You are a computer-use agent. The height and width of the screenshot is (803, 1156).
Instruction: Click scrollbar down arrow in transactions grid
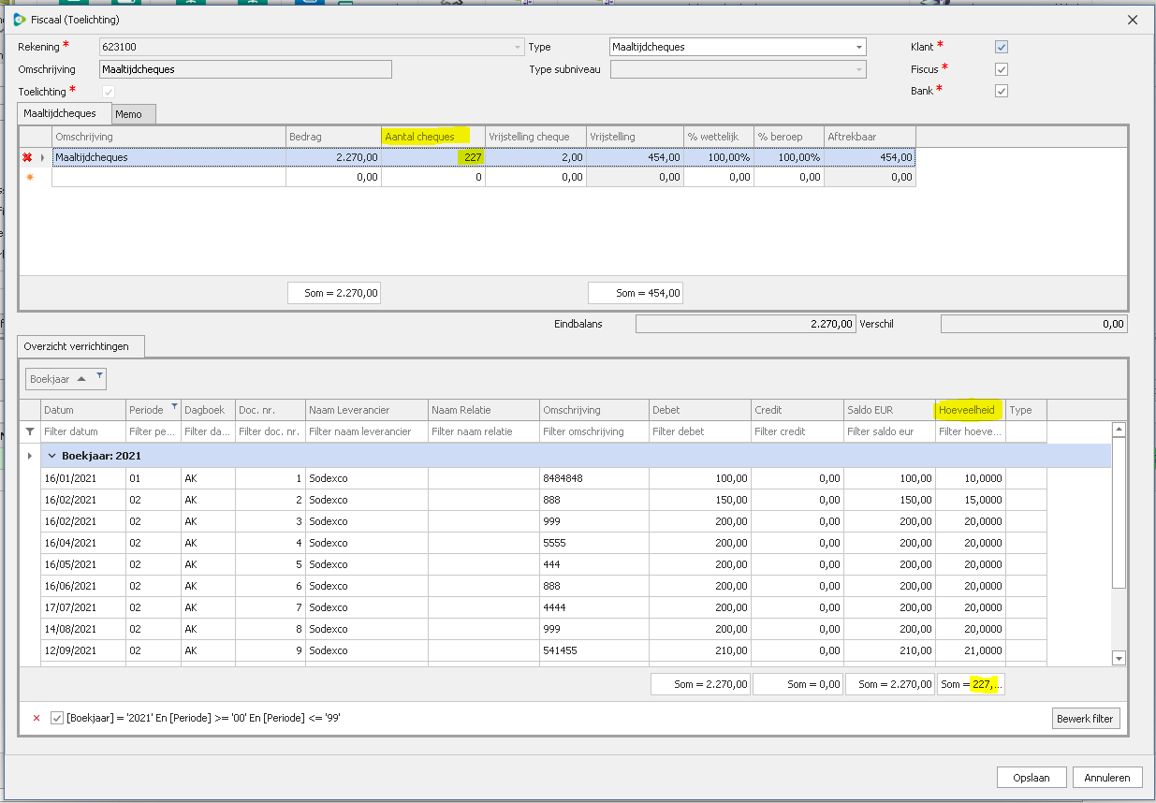1119,659
